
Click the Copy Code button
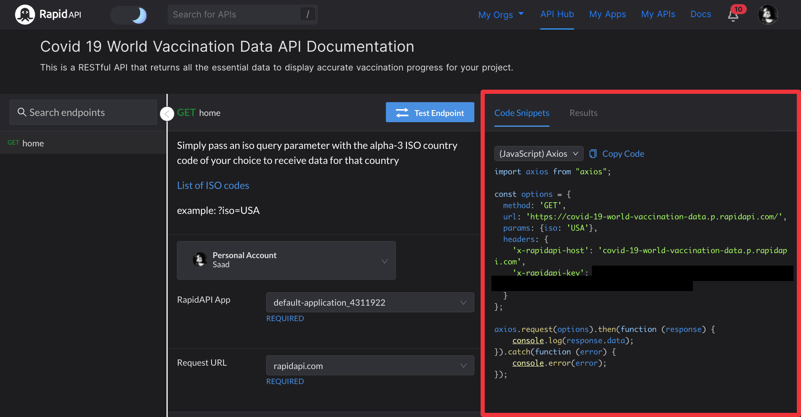[x=617, y=154]
